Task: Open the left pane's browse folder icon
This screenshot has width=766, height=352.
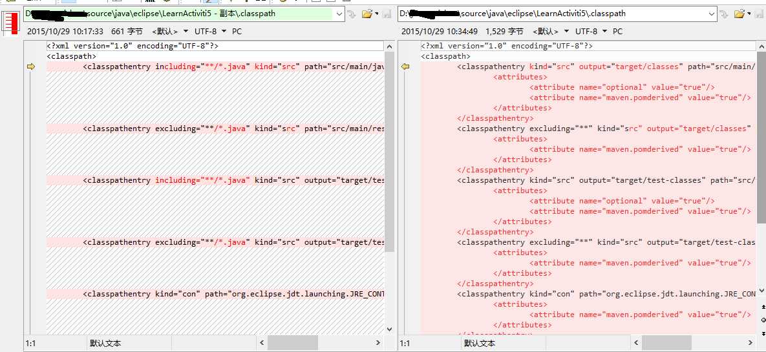Action: 367,14
